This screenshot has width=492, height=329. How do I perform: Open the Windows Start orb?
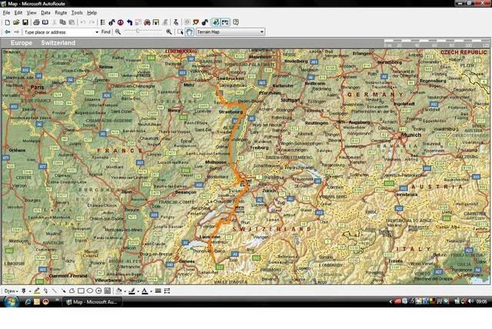click(11, 302)
